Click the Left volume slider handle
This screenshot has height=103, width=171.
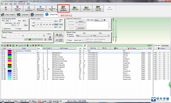tap(41, 23)
